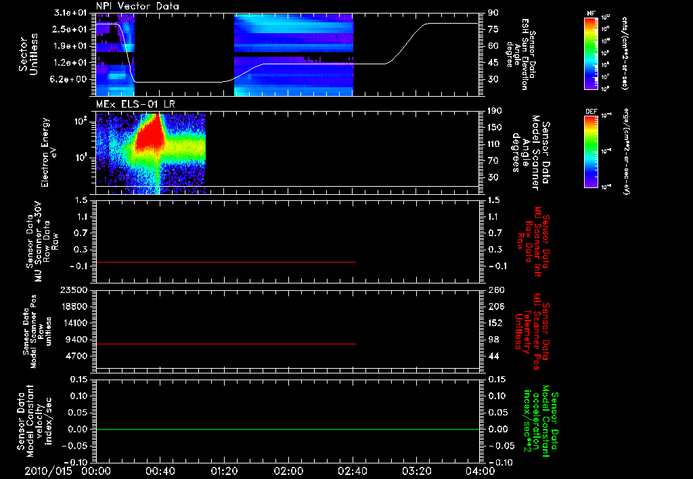The width and height of the screenshot is (693, 479).
Task: Click the 206 telemetry tick label
Action: 495,306
